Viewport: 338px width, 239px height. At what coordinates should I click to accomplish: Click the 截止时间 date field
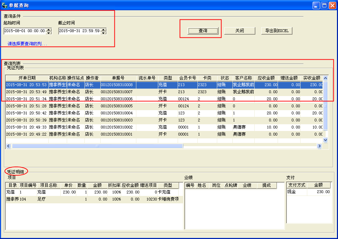[x=79, y=31]
